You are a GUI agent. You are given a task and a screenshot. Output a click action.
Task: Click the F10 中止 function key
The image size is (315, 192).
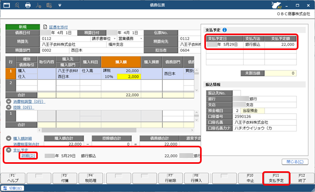[250, 178]
